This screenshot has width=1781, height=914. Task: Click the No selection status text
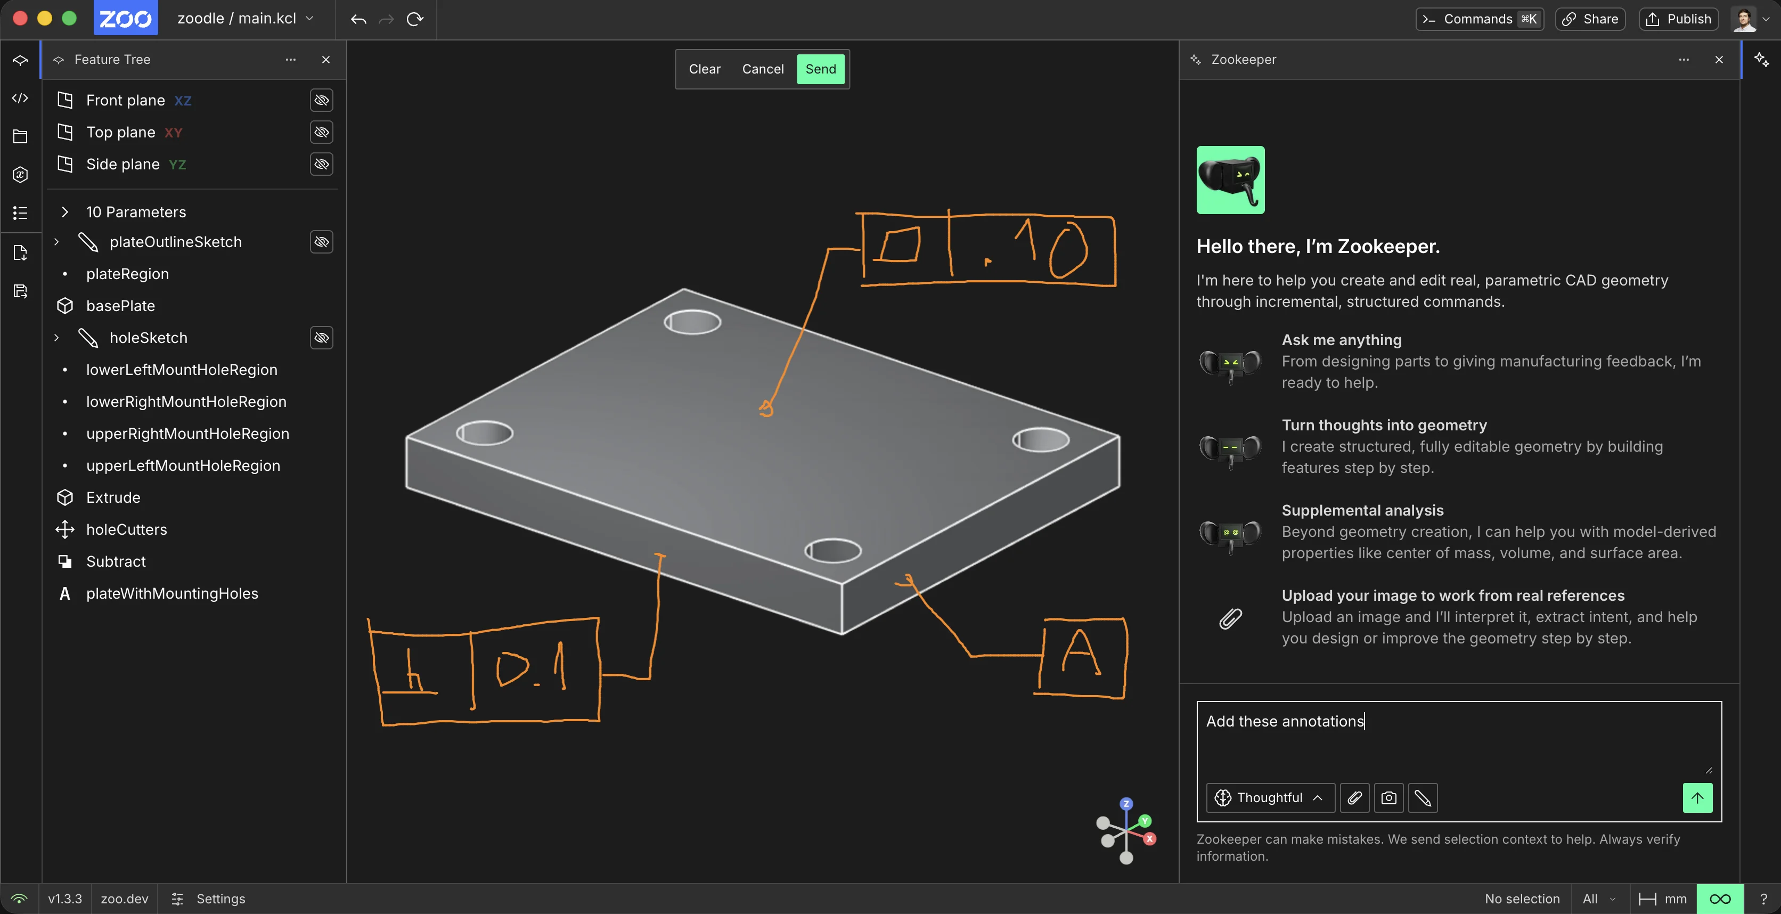[x=1522, y=899]
